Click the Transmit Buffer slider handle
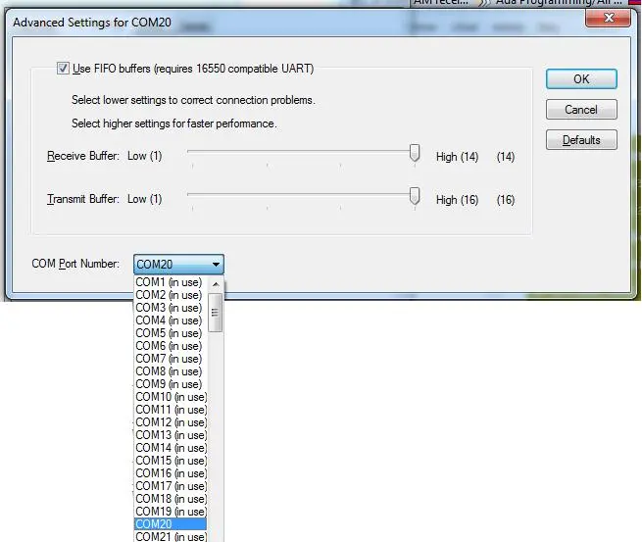Viewport: 642px width, 542px height. tap(415, 196)
